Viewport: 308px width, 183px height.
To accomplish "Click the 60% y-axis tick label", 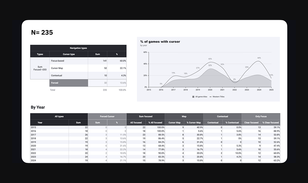I will coord(145,52).
